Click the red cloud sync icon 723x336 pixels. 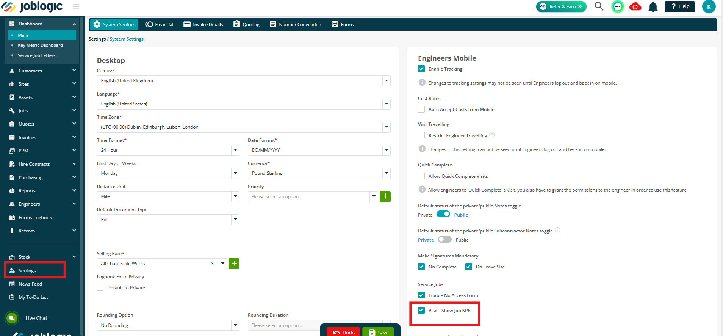point(635,6)
